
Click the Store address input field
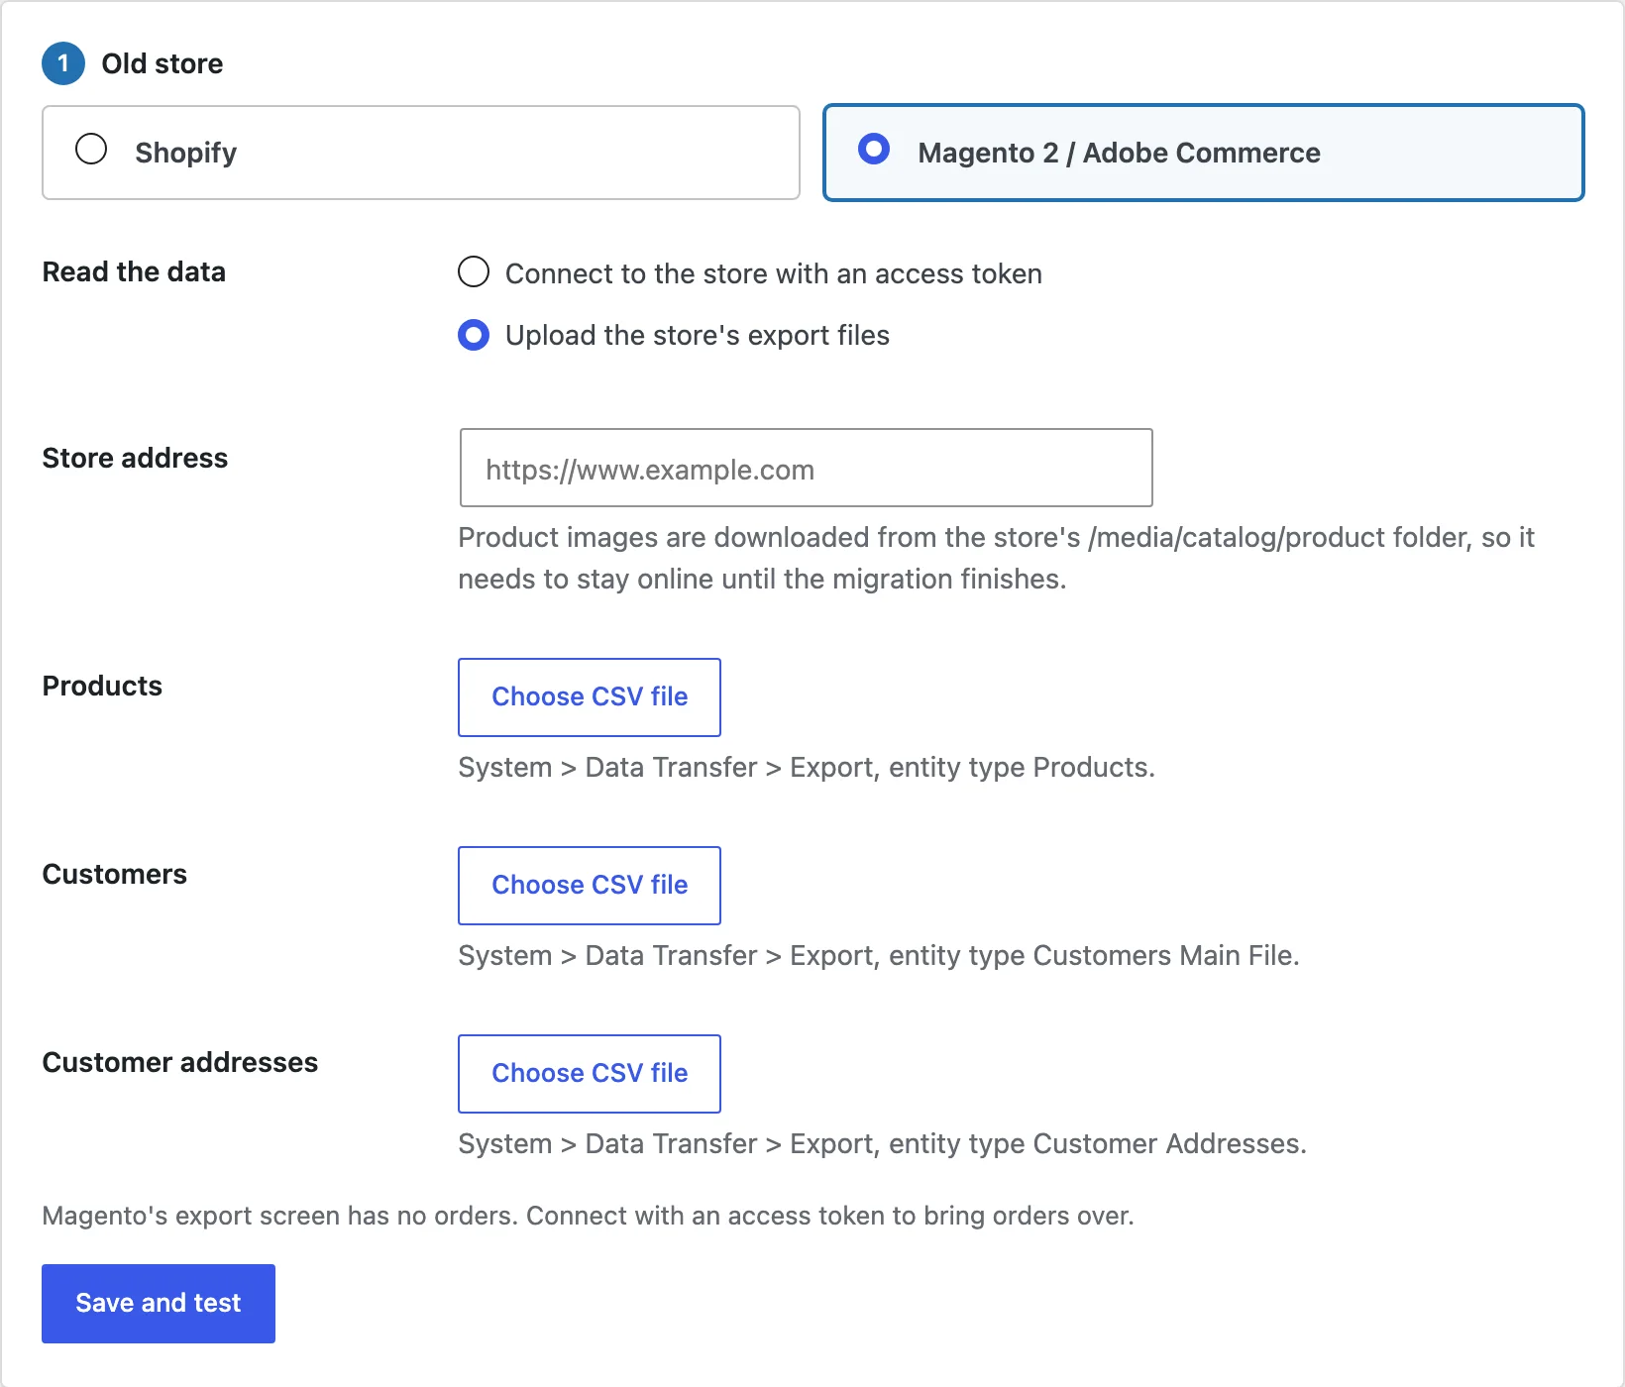806,468
